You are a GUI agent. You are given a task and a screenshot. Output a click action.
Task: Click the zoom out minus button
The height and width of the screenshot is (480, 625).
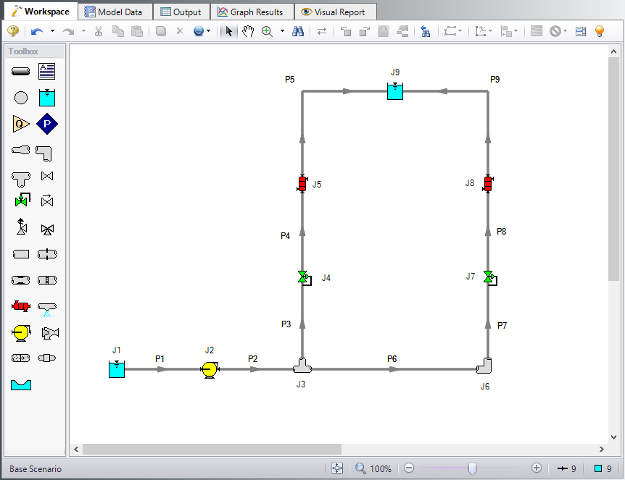pos(409,468)
